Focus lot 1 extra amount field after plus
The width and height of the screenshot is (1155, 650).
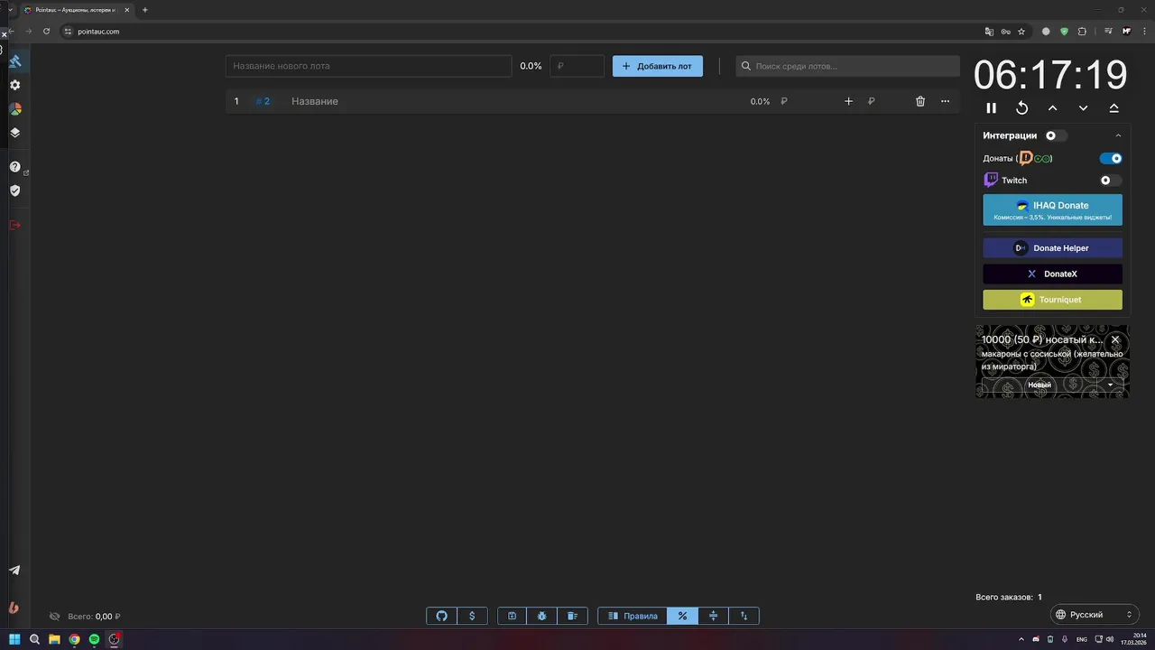tap(884, 101)
